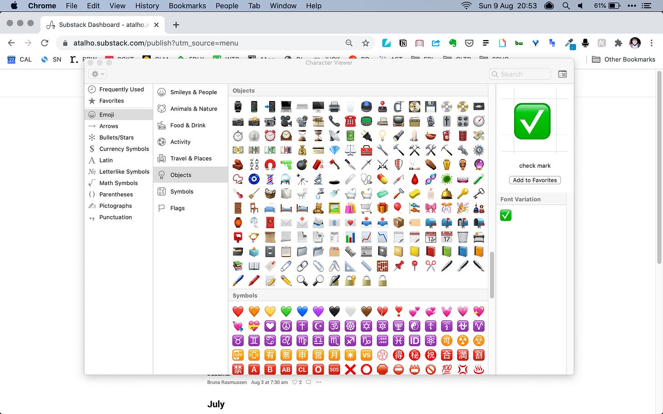This screenshot has width=663, height=414.
Task: Toggle the compact character viewer button
Action: (x=562, y=74)
